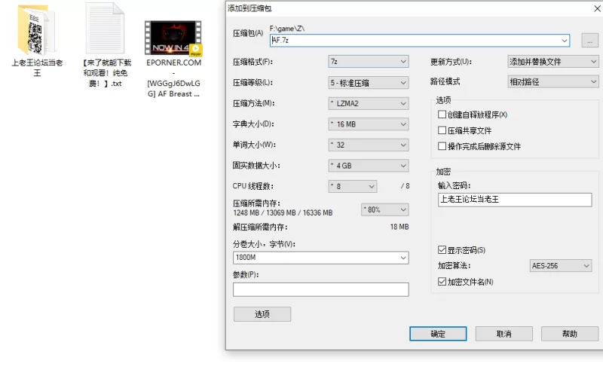Close the 添加到压缩包 dialog
The width and height of the screenshot is (603, 388).
597,8
